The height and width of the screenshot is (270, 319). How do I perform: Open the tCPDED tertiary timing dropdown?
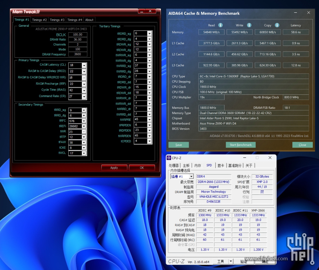pyautogui.click(x=149, y=141)
